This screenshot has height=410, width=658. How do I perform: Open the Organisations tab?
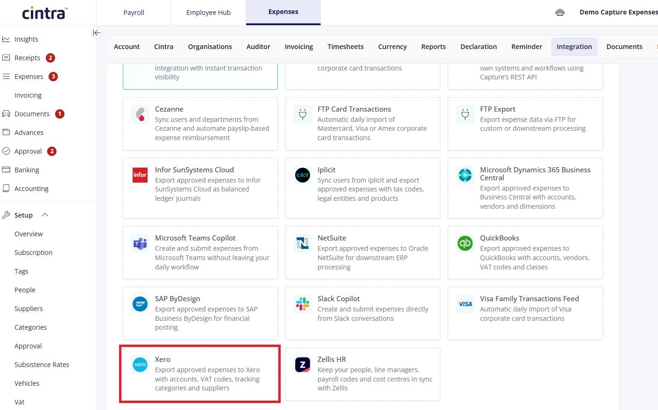point(210,47)
